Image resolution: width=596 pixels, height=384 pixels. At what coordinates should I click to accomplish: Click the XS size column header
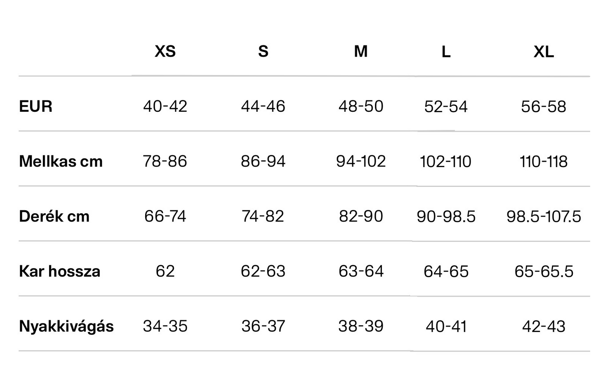click(165, 52)
